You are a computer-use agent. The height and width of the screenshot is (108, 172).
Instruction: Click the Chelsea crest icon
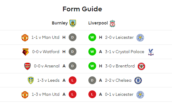[138, 80]
